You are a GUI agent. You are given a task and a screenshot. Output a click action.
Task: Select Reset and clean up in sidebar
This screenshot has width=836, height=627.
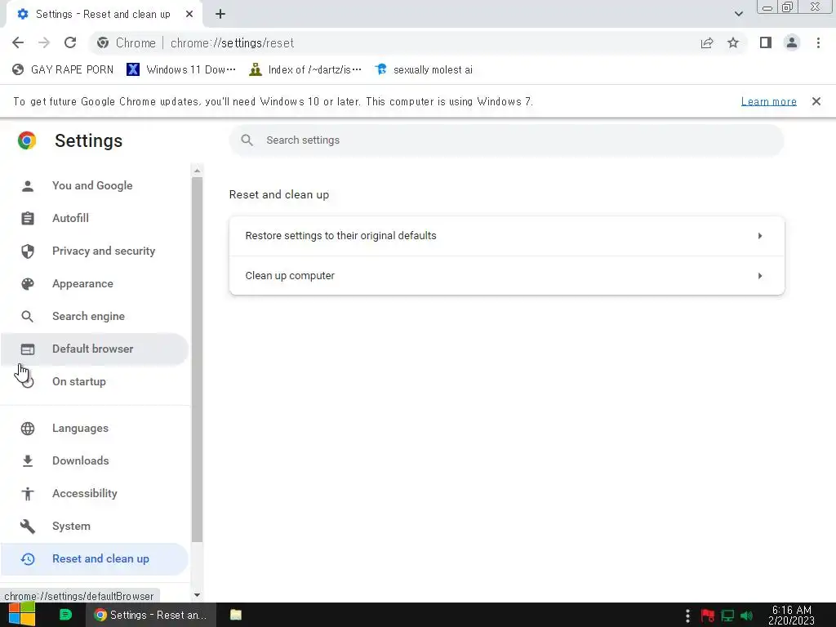coord(95,558)
